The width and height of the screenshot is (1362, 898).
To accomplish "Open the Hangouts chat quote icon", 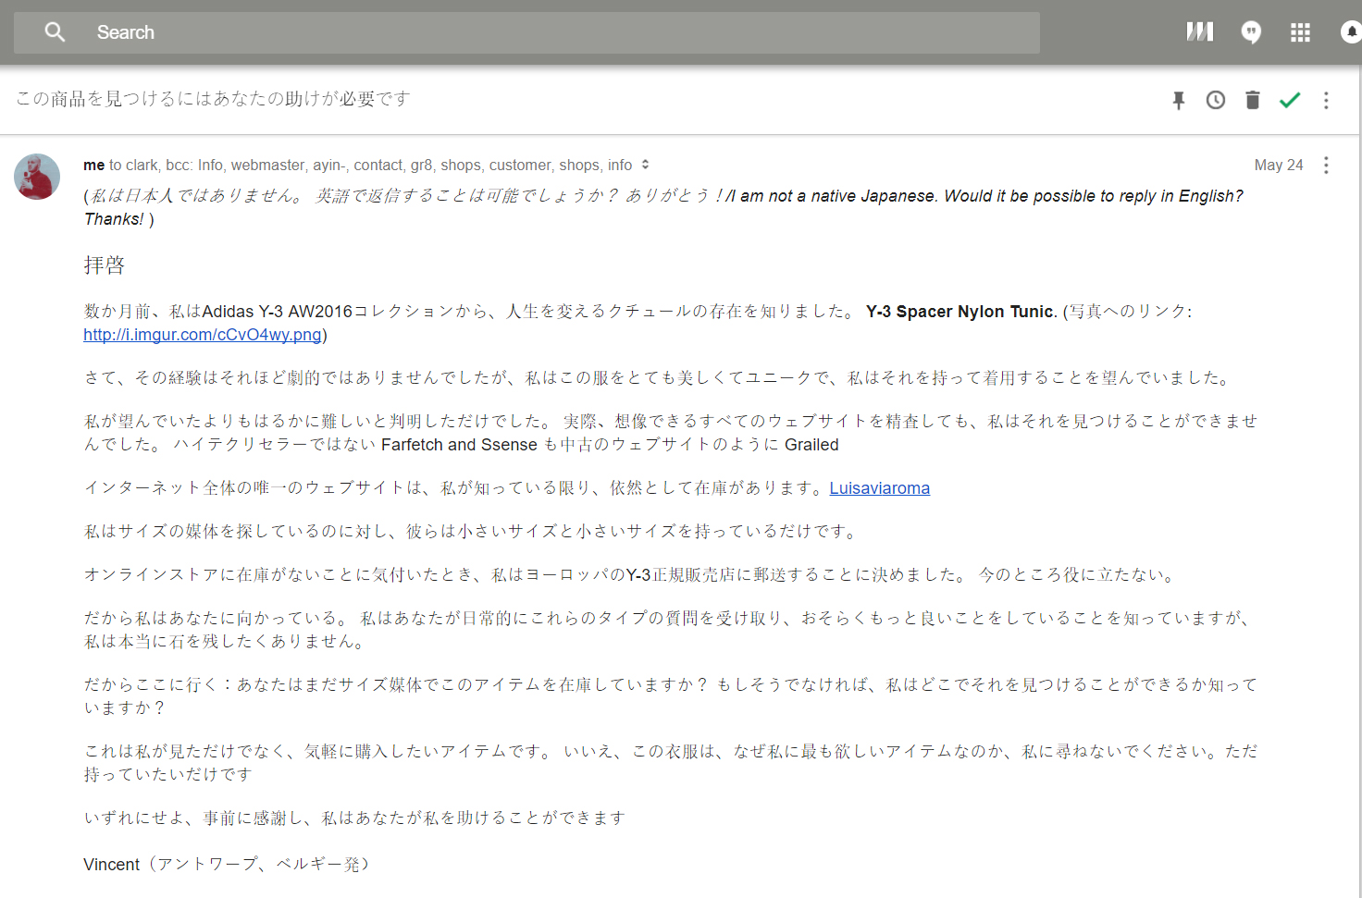I will click(x=1251, y=32).
